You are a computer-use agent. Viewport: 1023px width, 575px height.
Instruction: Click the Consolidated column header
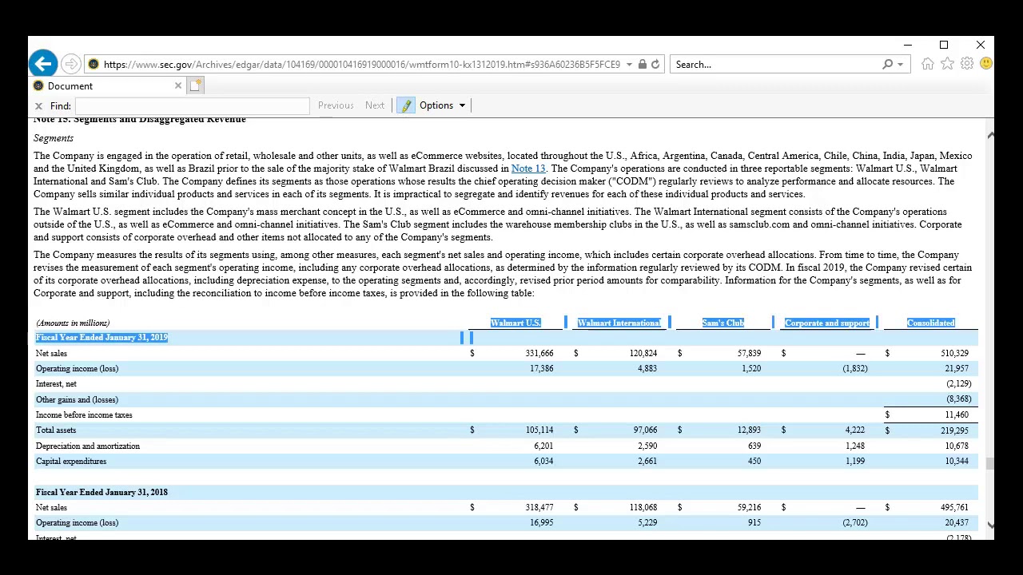tap(931, 323)
